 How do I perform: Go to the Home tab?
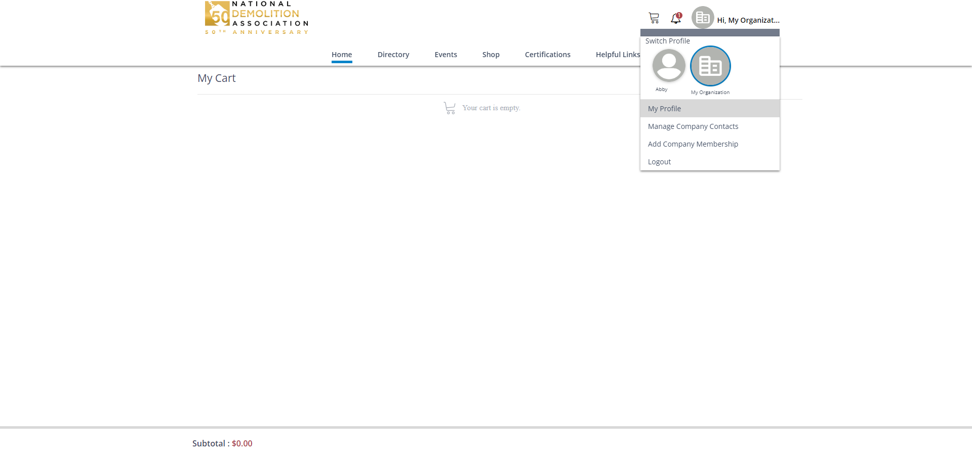point(342,55)
